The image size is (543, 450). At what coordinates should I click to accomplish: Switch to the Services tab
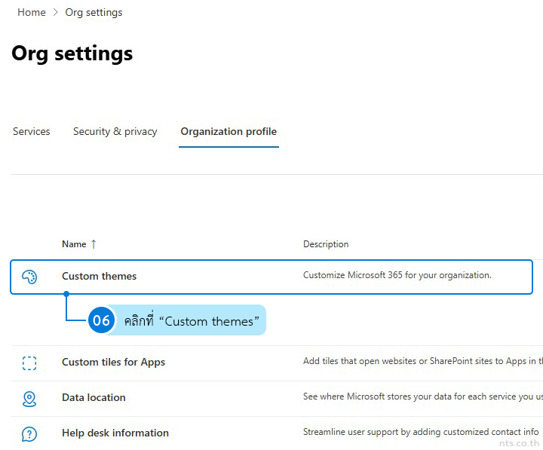point(32,132)
